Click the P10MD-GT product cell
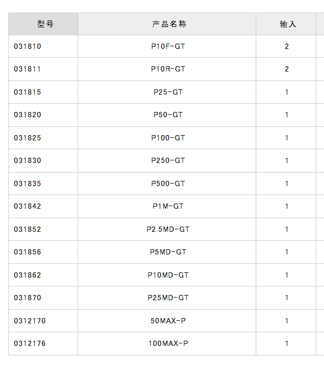 click(x=168, y=275)
